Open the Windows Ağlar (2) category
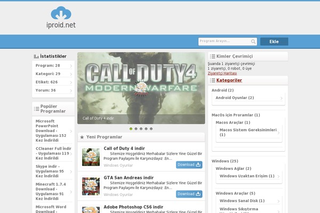The image size is (320, 213). pyautogui.click(x=234, y=169)
